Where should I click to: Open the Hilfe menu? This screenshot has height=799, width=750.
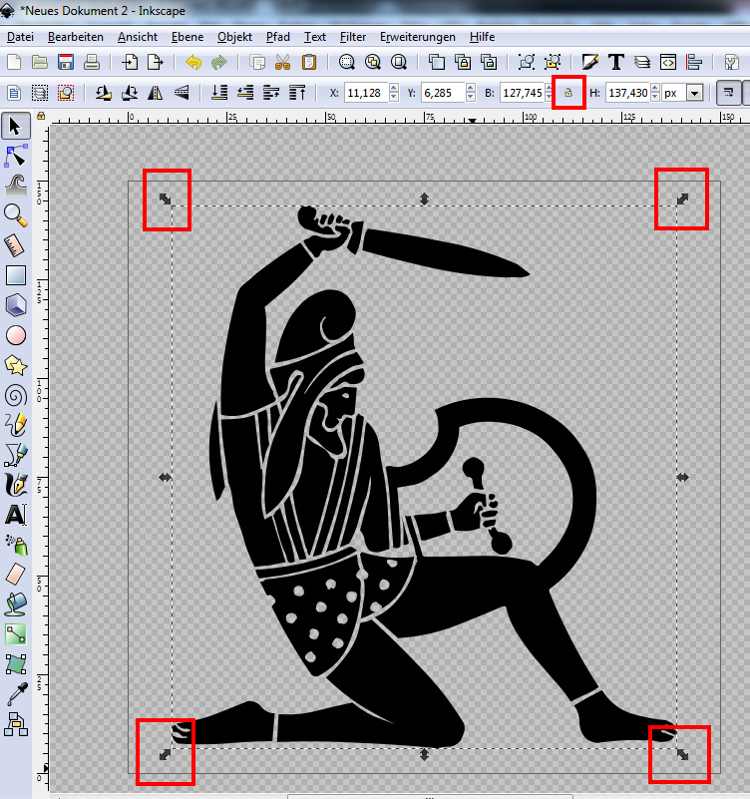482,37
